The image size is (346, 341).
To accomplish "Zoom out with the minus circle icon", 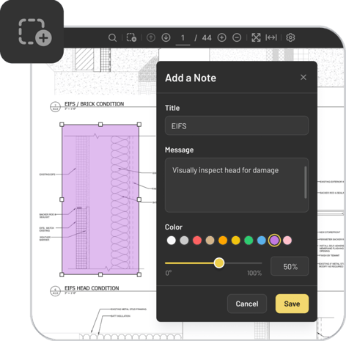I will (237, 37).
